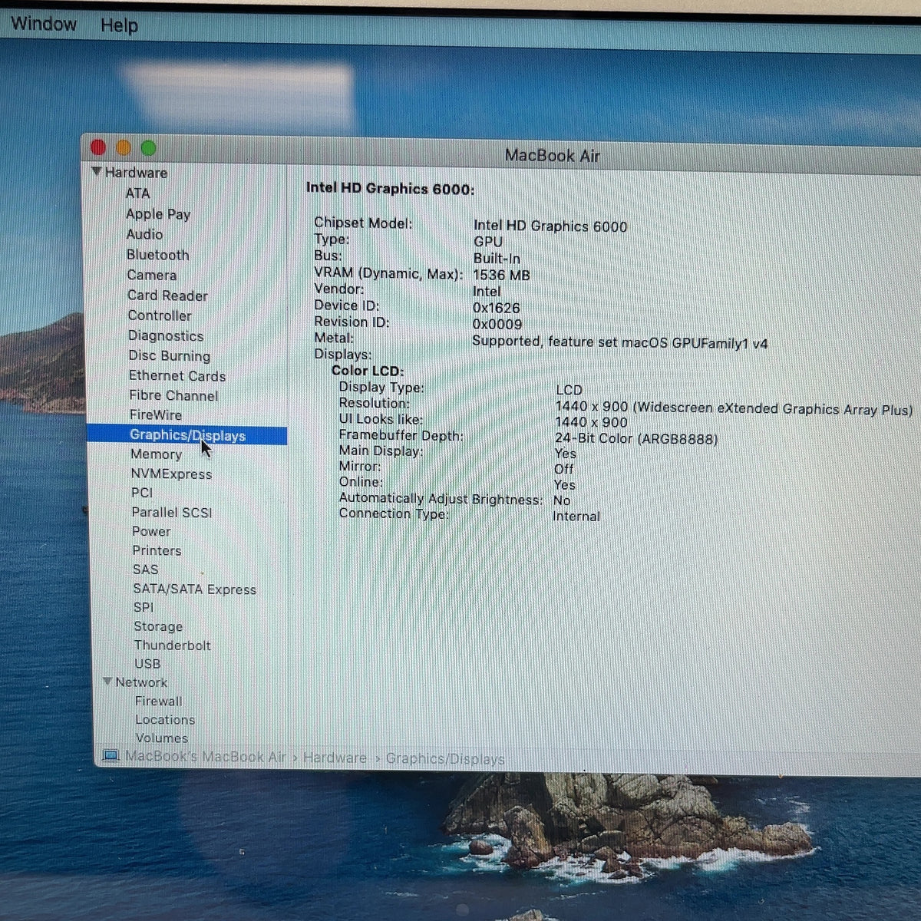Select Card Reader in the sidebar
Image resolution: width=921 pixels, height=921 pixels.
tap(167, 295)
